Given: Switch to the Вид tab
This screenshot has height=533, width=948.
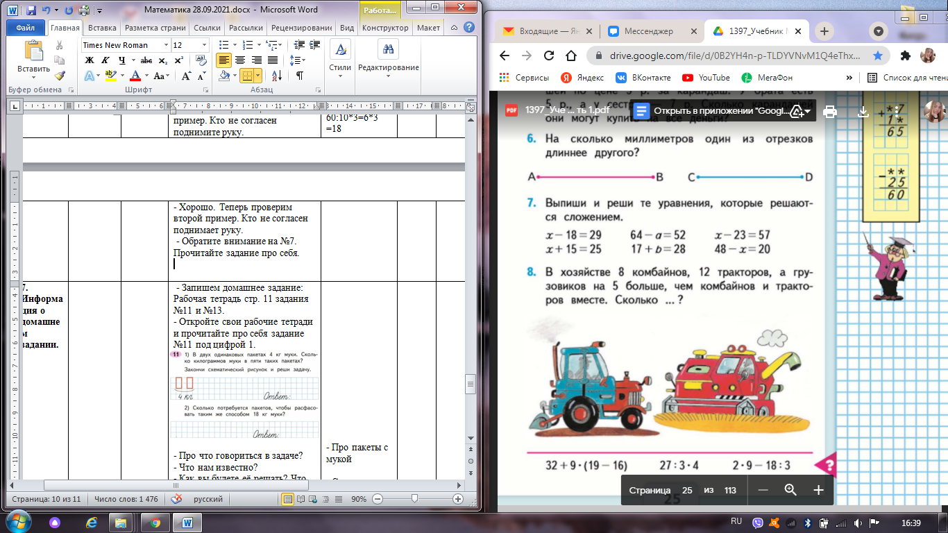Looking at the screenshot, I should point(347,28).
